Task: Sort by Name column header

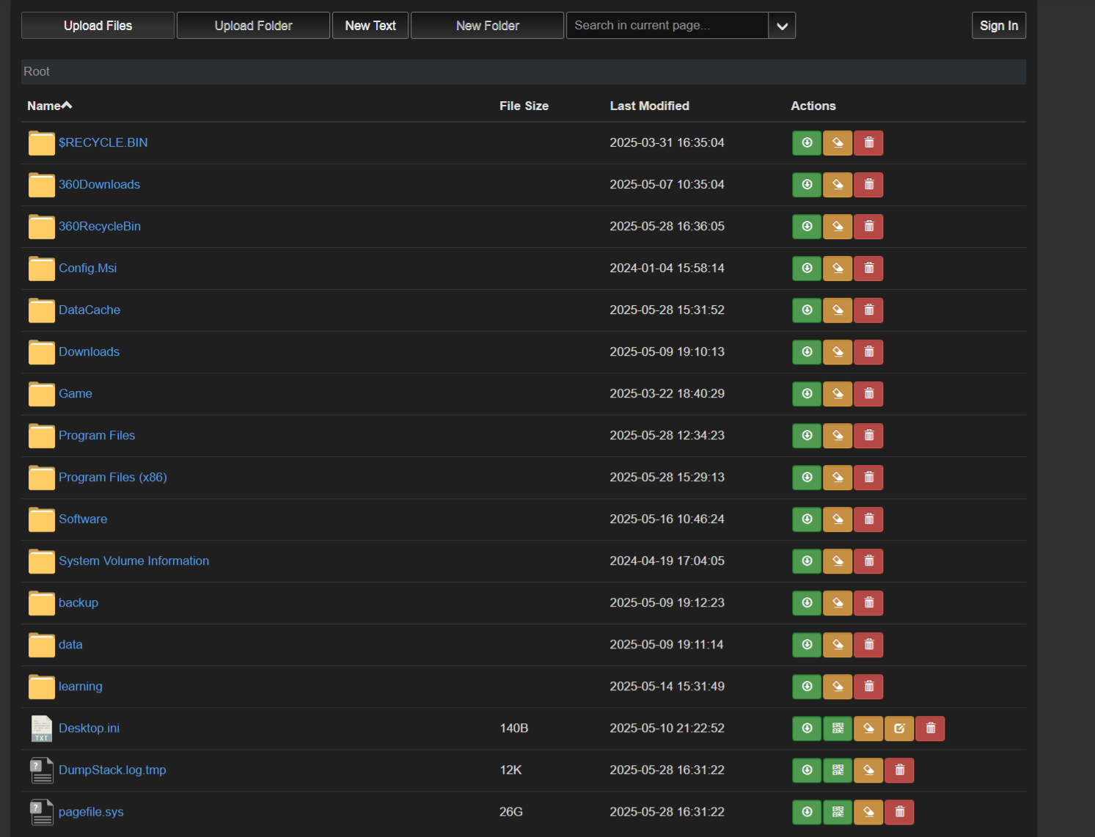Action: pos(49,106)
